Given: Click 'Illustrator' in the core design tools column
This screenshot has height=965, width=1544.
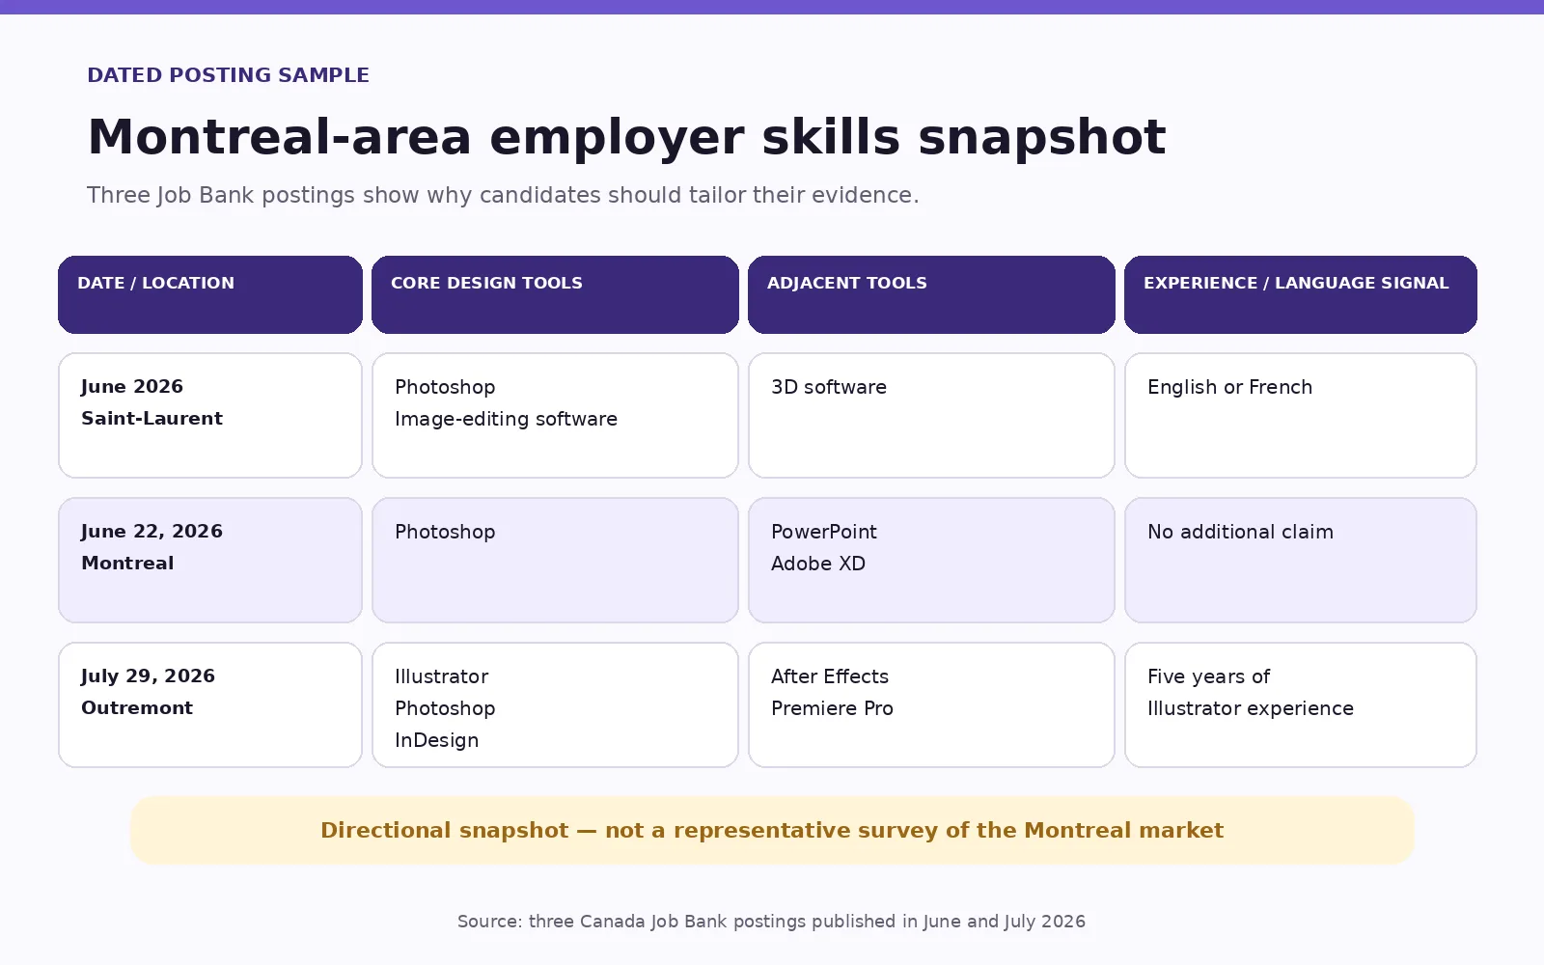Looking at the screenshot, I should pos(441,676).
